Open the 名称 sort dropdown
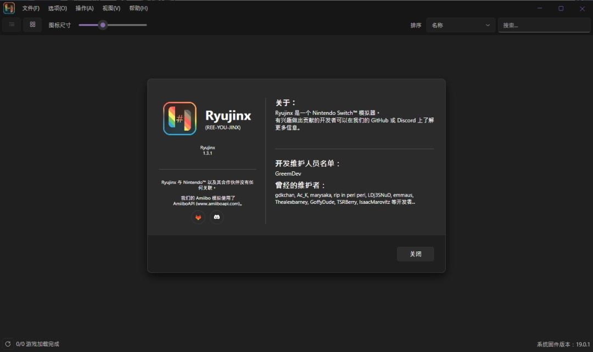 tap(460, 25)
